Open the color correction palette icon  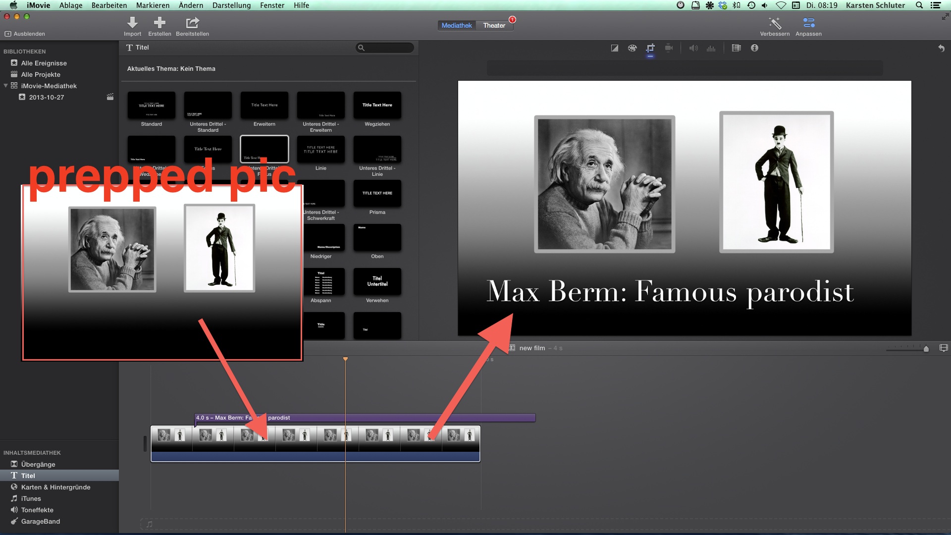[632, 48]
